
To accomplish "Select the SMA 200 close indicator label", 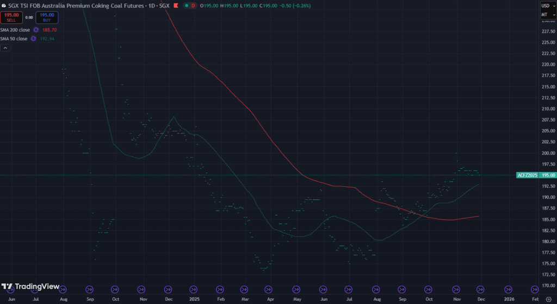I will point(15,30).
